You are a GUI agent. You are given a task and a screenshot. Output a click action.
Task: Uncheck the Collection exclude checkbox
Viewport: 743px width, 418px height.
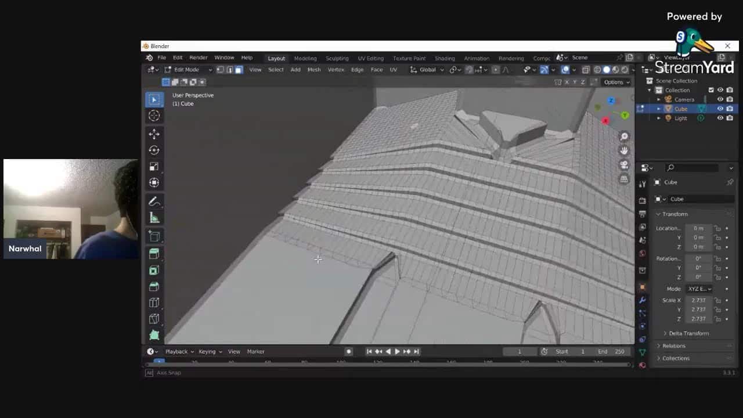711,90
